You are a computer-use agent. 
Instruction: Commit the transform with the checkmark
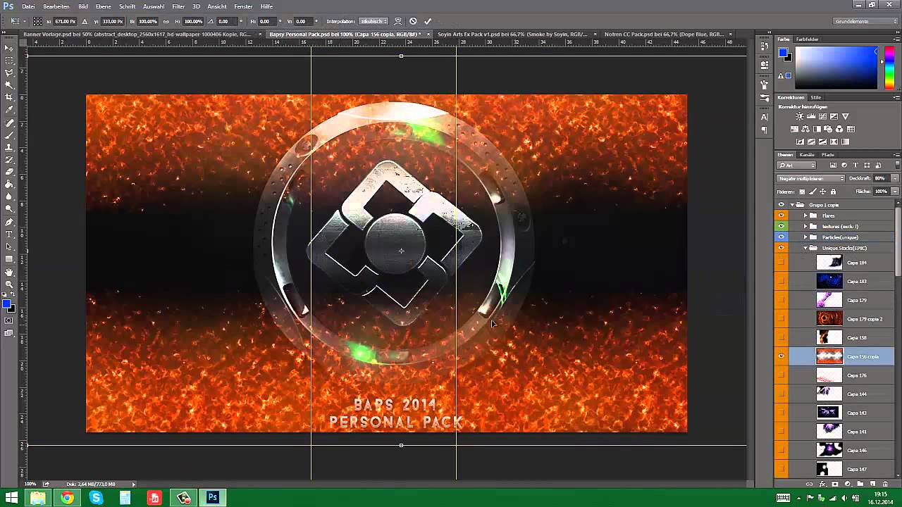click(x=428, y=21)
